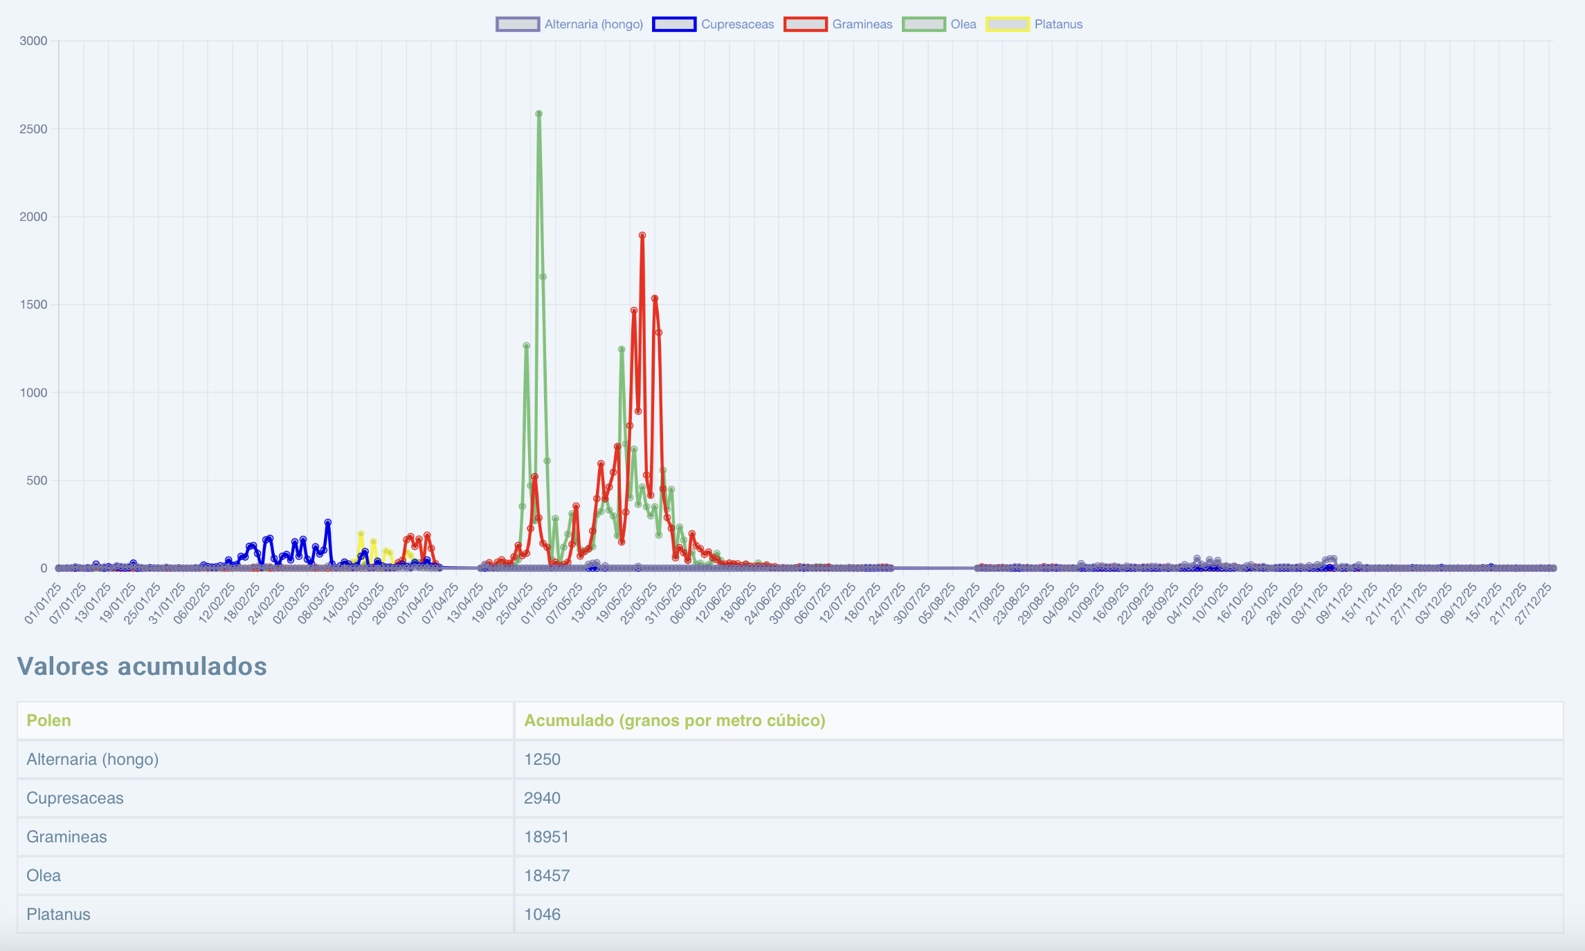Click the red Gramineas legend swatch

805,24
